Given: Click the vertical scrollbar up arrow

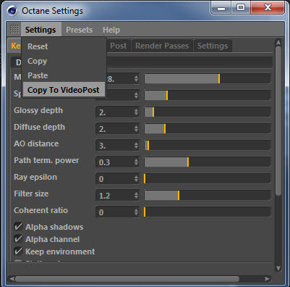Looking at the screenshot, I should (x=278, y=43).
